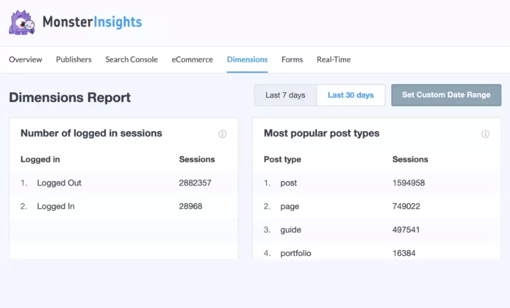Click the 497541 sessions value

pos(406,230)
